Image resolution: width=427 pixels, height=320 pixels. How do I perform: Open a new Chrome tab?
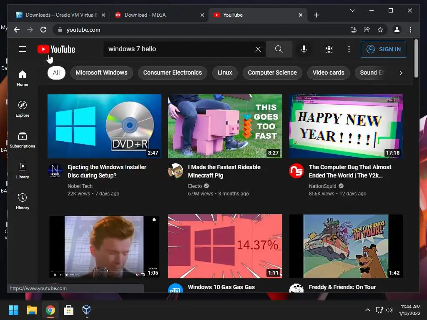click(316, 15)
